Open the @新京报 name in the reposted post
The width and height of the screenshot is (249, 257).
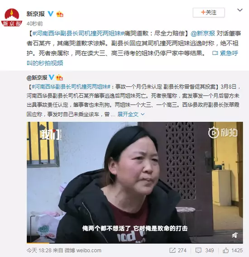pos(37,77)
